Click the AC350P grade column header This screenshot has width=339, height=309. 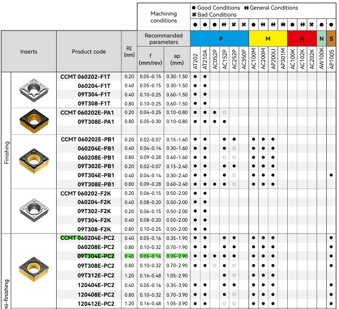coord(244,59)
